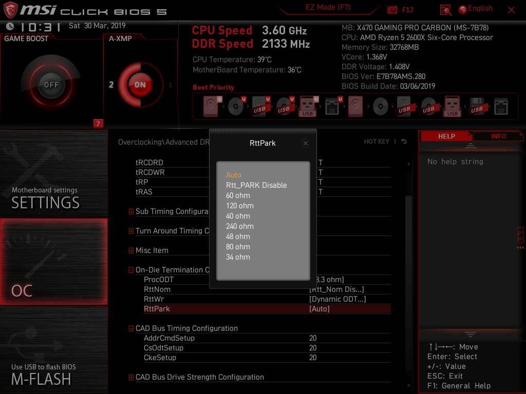Choose Auto in RttPark list
Viewport: 526px width, 394px height.
click(x=234, y=175)
